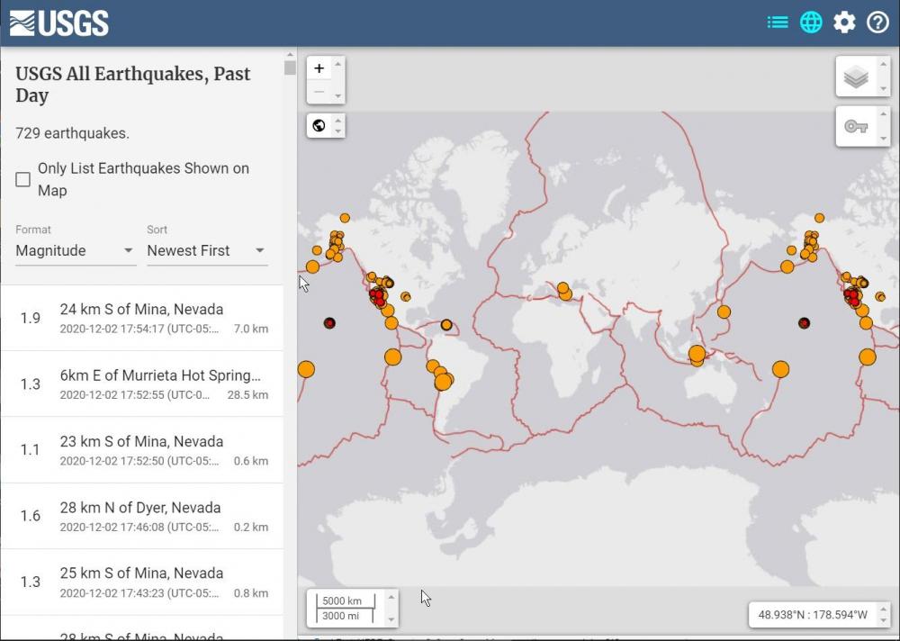Select the 6km E of Murrieta Hot Springs quake

pyautogui.click(x=144, y=384)
